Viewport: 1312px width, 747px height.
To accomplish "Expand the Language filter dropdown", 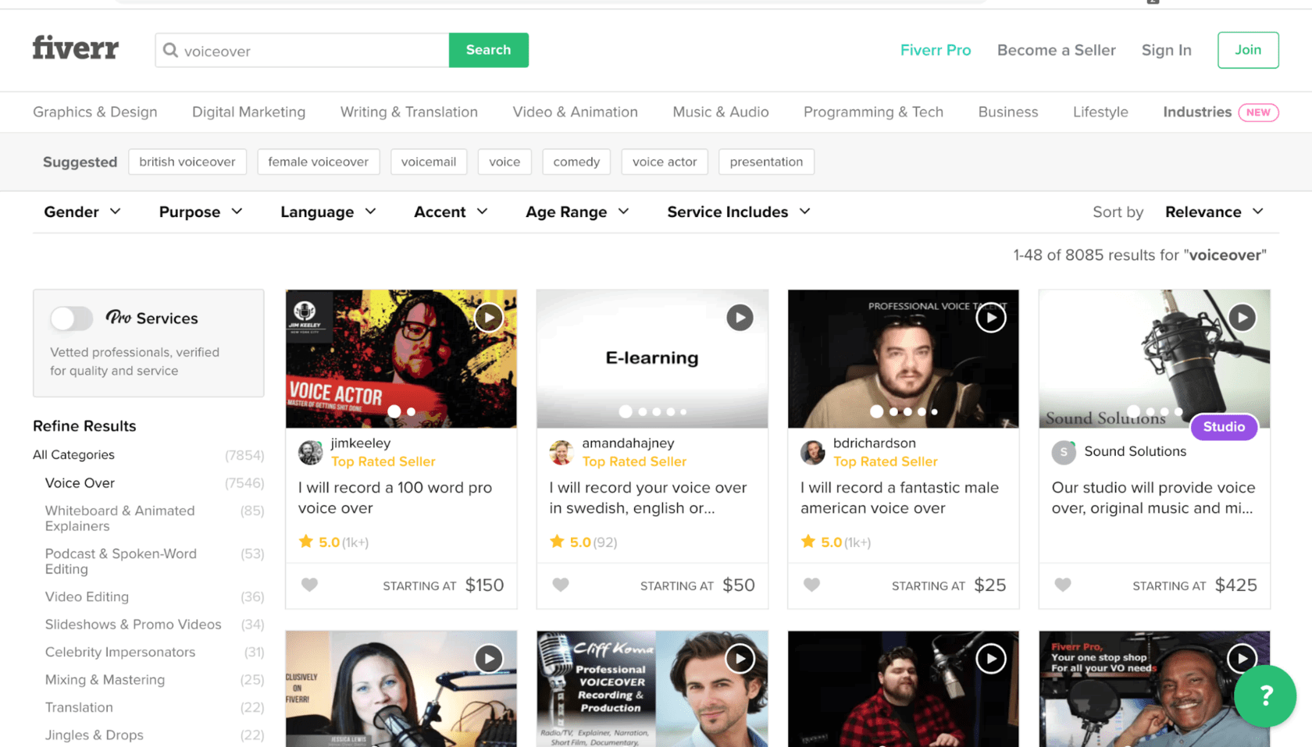I will (328, 212).
